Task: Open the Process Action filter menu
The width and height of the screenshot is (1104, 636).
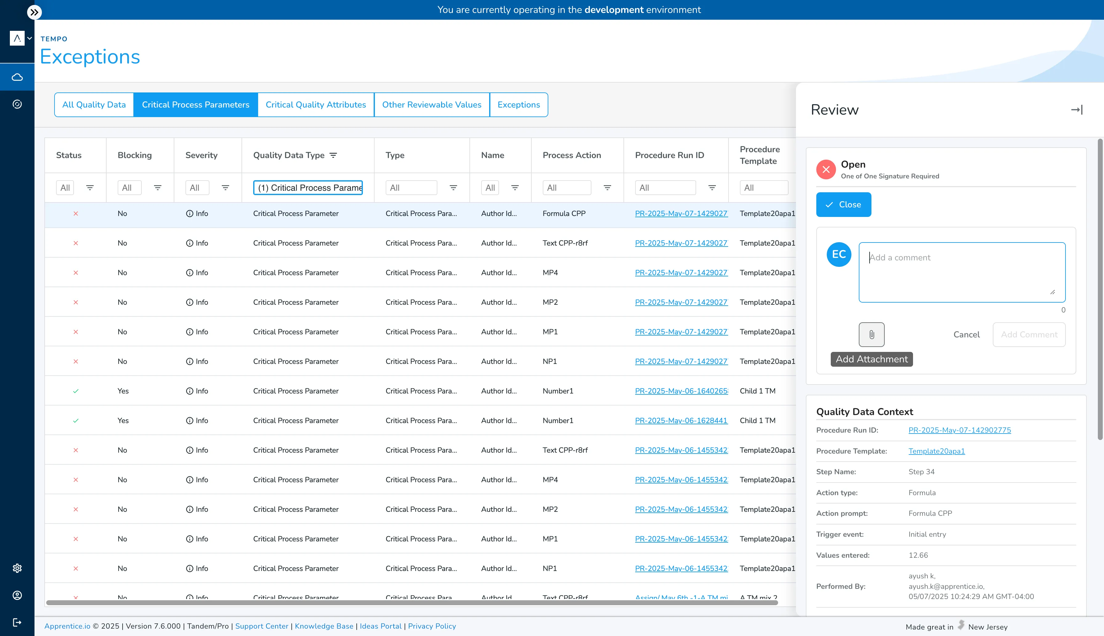Action: (607, 188)
